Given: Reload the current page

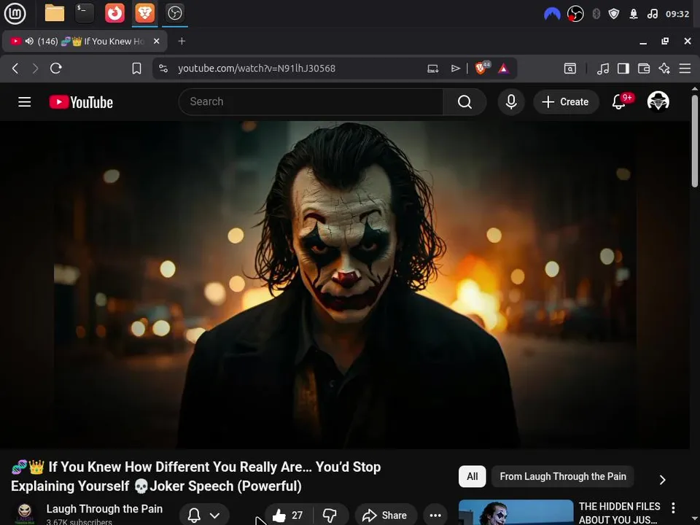Looking at the screenshot, I should [56, 69].
